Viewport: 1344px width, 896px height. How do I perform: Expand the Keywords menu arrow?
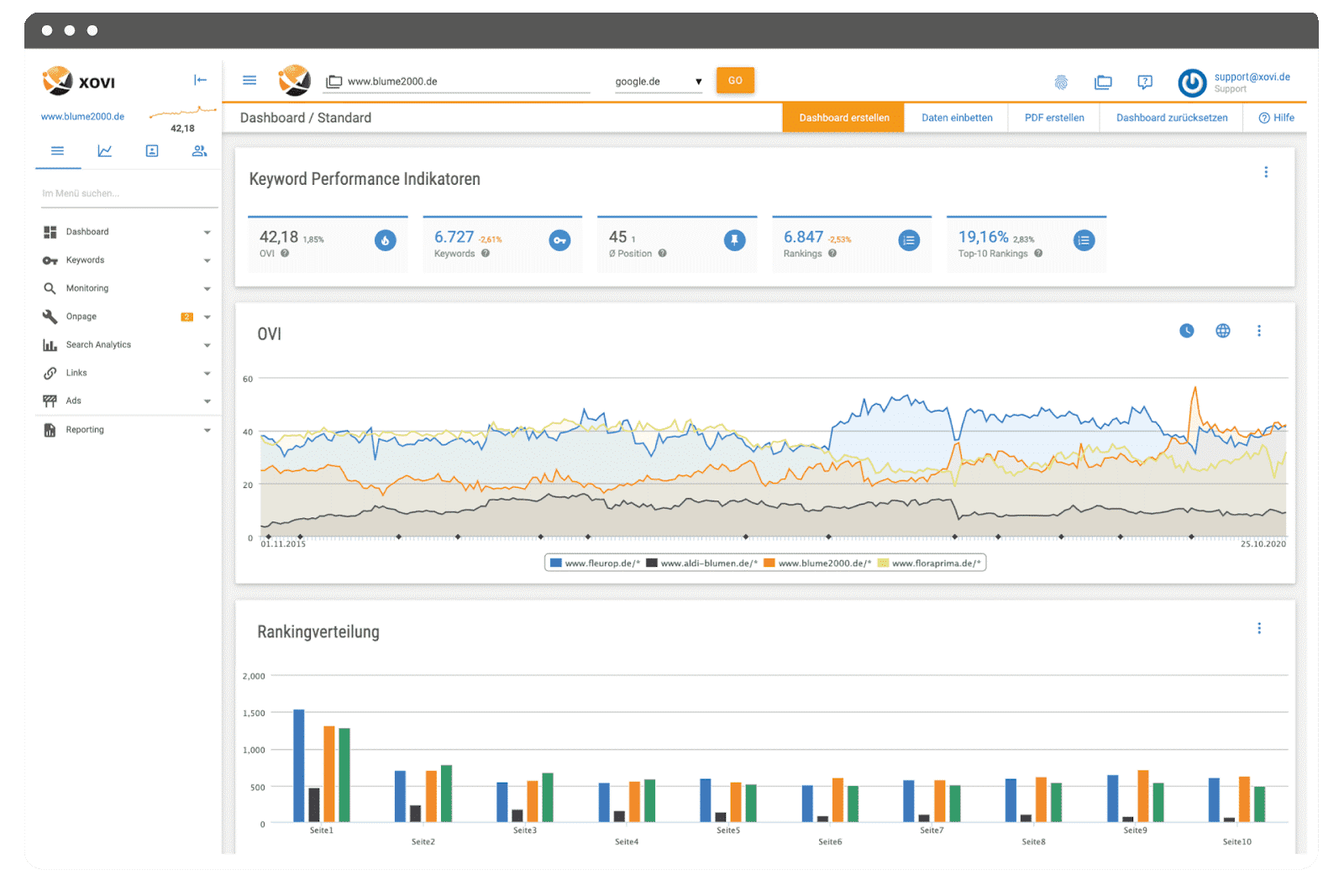coord(207,261)
